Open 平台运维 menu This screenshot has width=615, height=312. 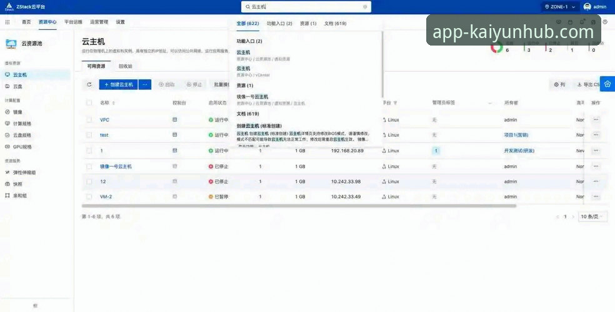coord(73,22)
